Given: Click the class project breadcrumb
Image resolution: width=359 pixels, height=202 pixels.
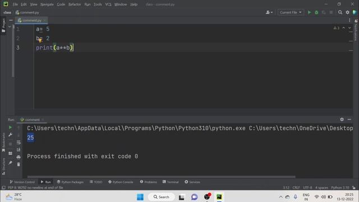Looking at the screenshot, I should tap(7, 12).
